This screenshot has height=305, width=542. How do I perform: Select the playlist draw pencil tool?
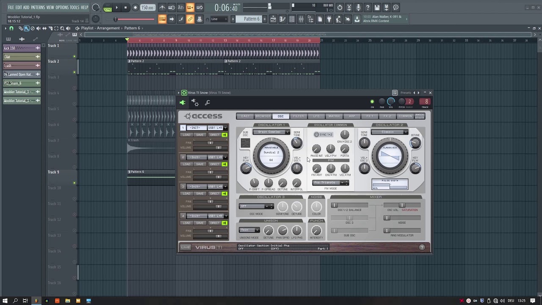point(21,28)
